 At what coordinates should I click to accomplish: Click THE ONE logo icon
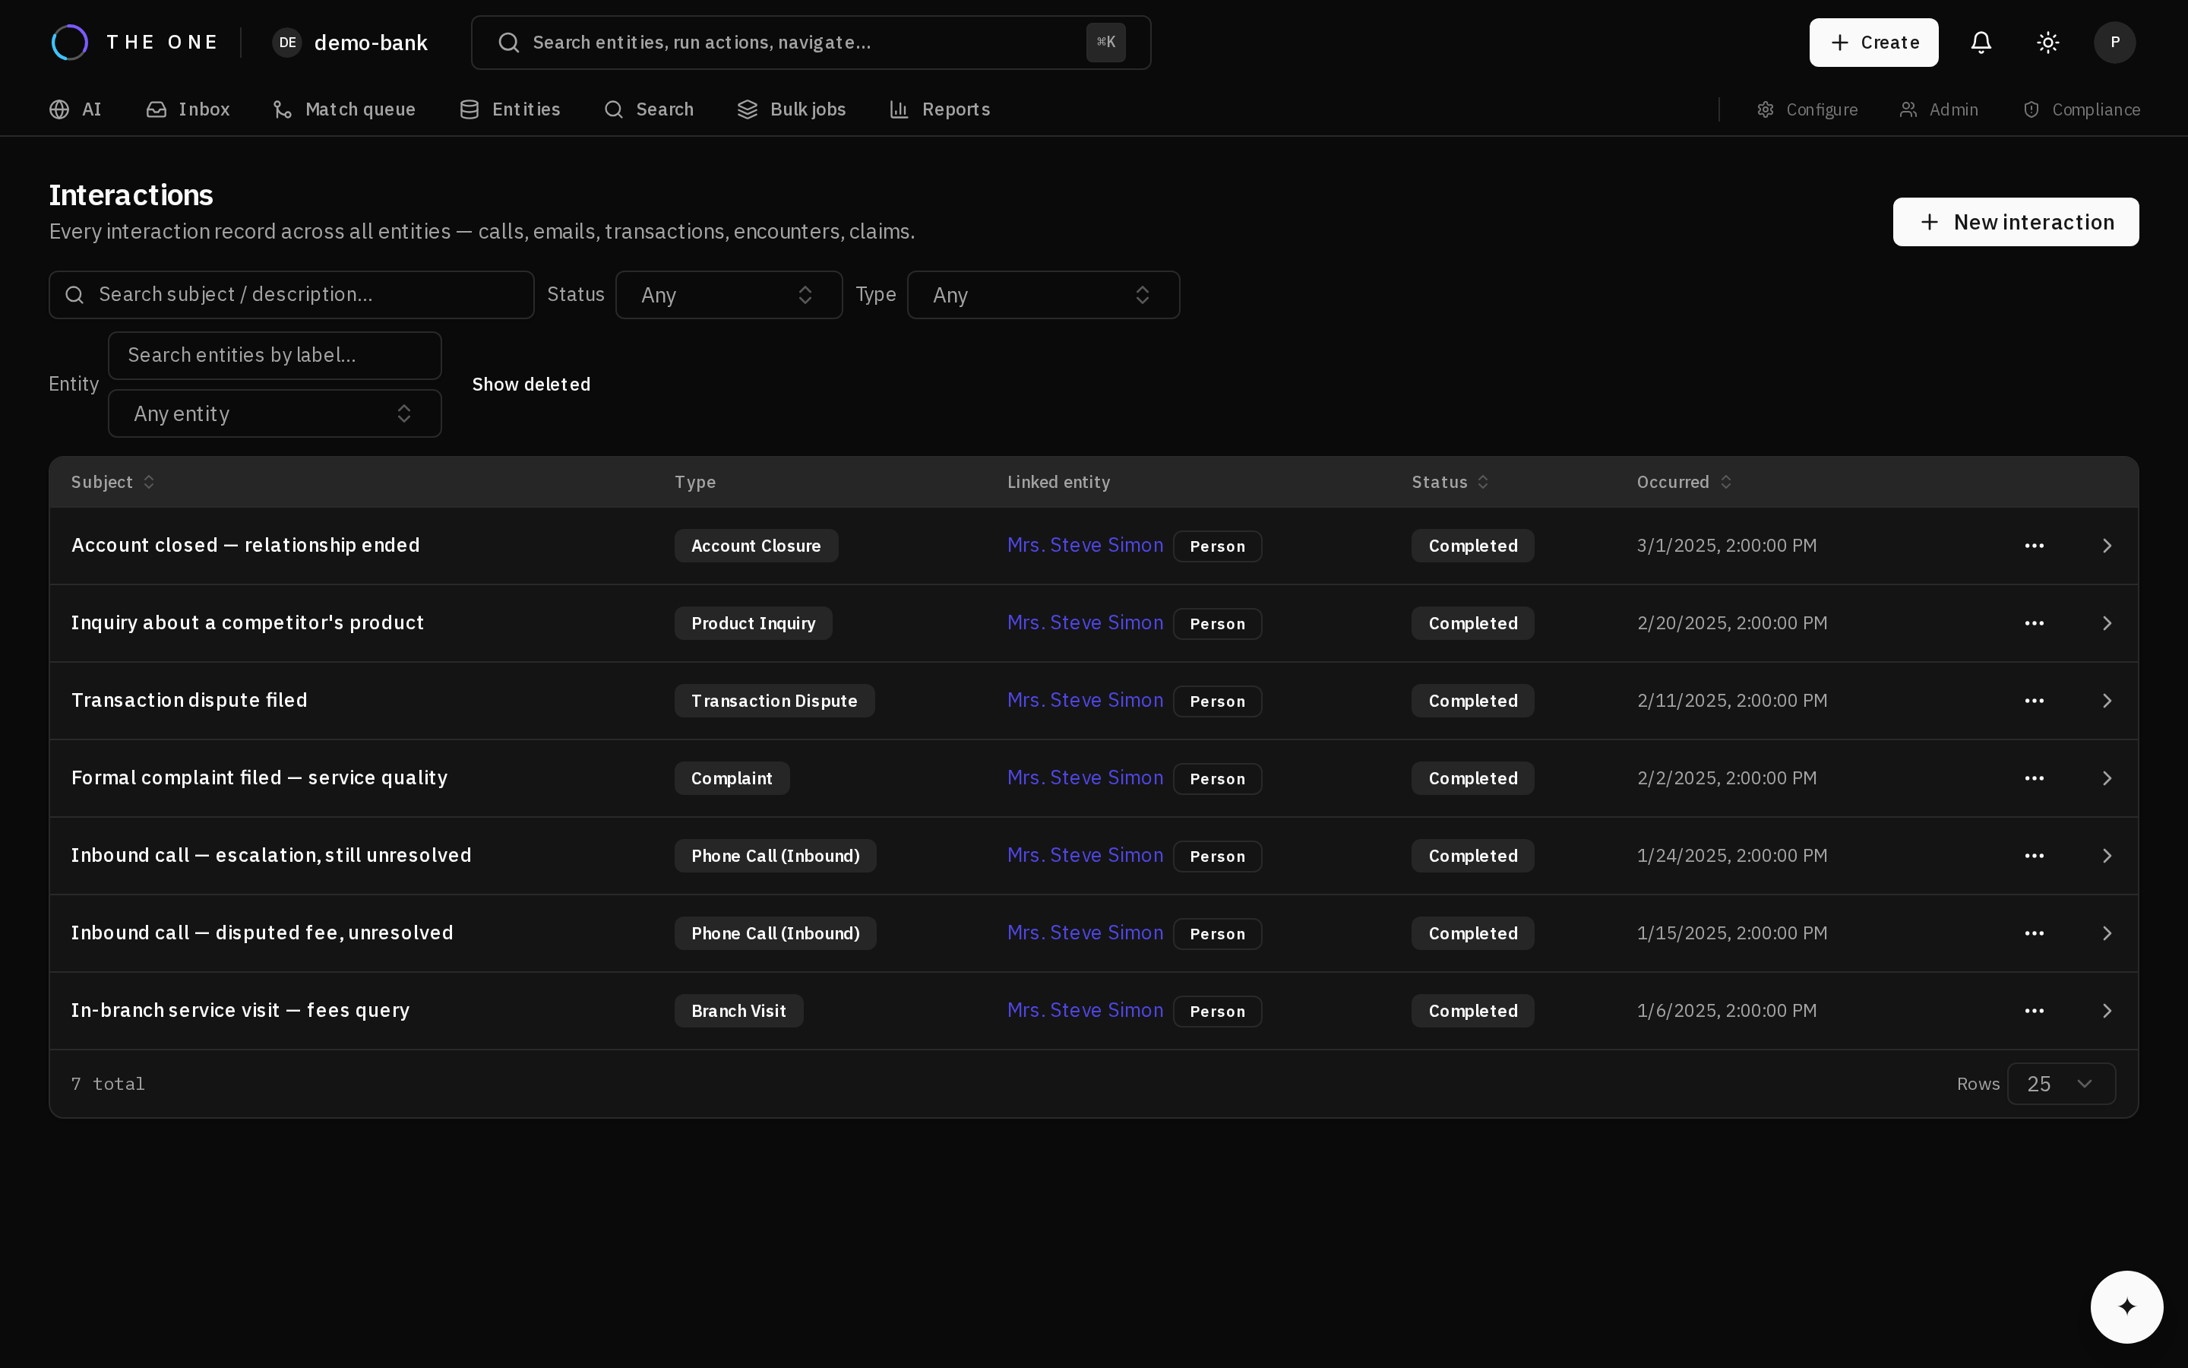click(x=70, y=43)
